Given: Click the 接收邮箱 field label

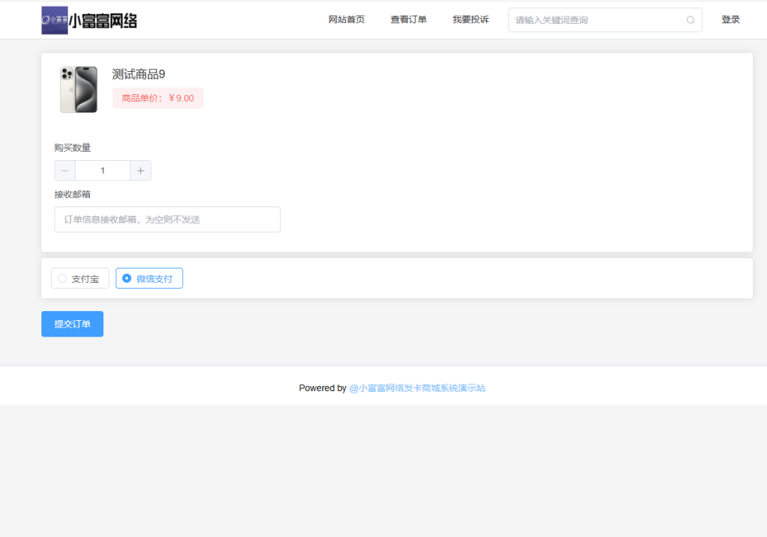Looking at the screenshot, I should point(73,194).
